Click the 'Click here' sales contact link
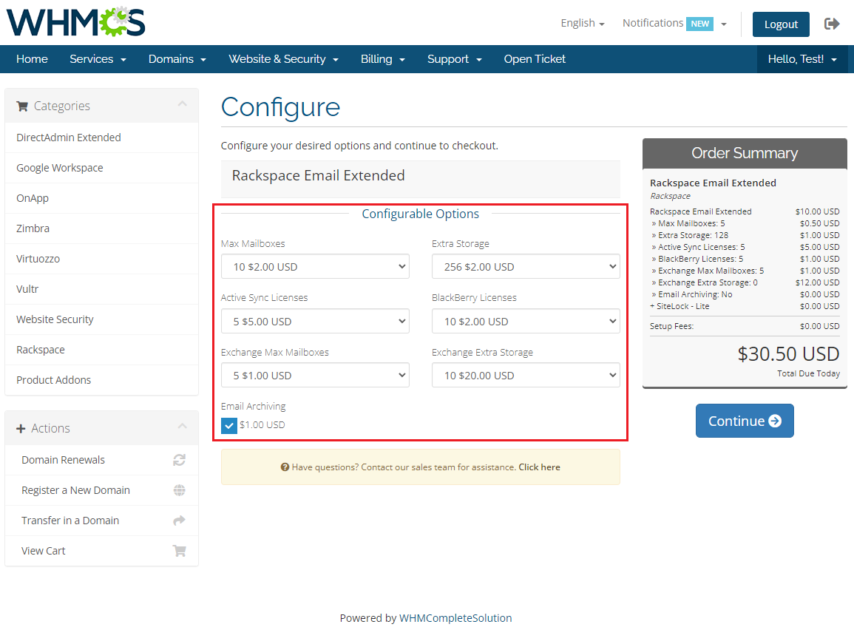 click(x=539, y=467)
